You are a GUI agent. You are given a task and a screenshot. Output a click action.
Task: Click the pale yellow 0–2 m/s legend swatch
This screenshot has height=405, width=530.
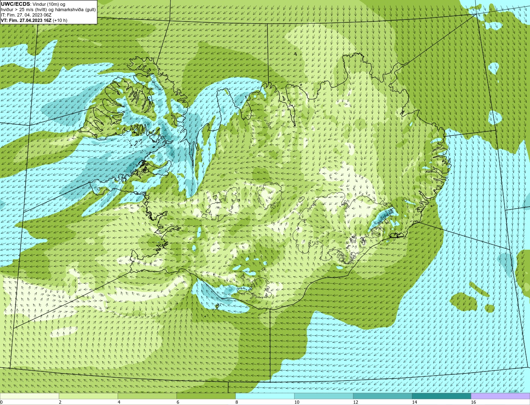tap(29, 396)
